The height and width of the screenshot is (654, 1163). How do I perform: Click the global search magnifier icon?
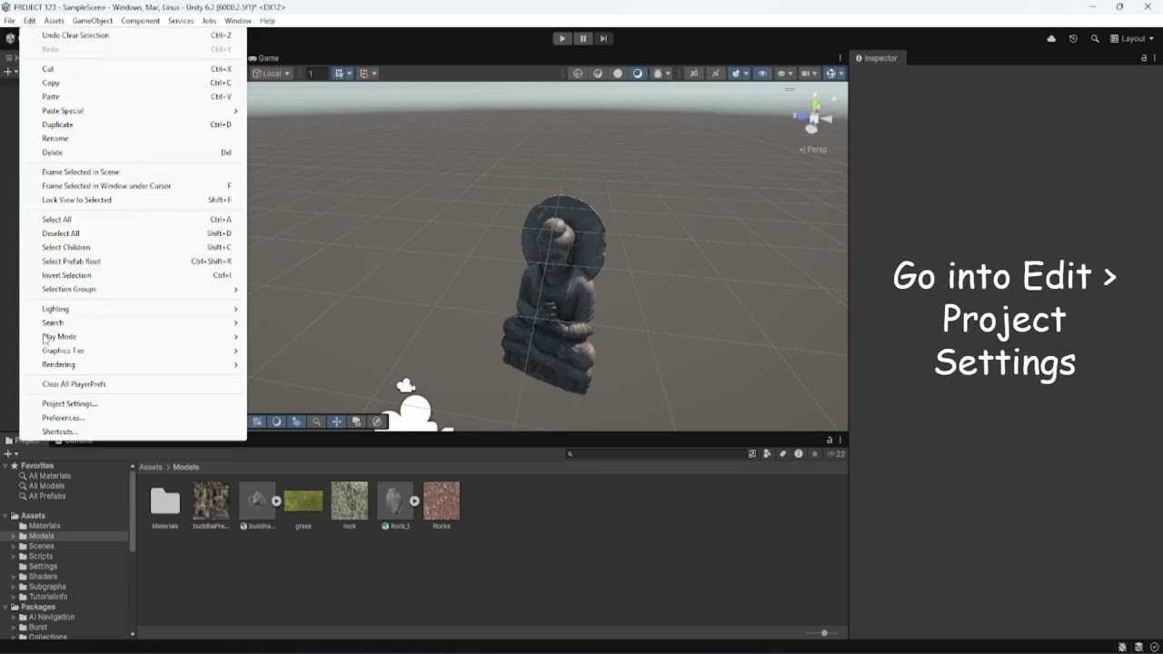(x=1095, y=39)
